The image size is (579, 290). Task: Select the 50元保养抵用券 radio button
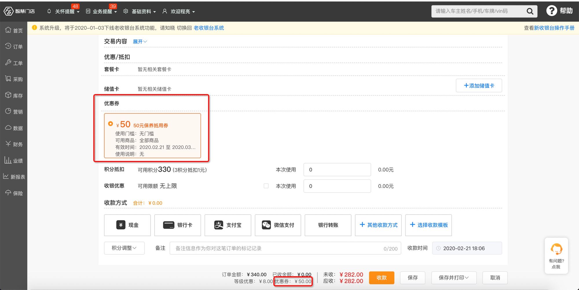[x=111, y=124]
